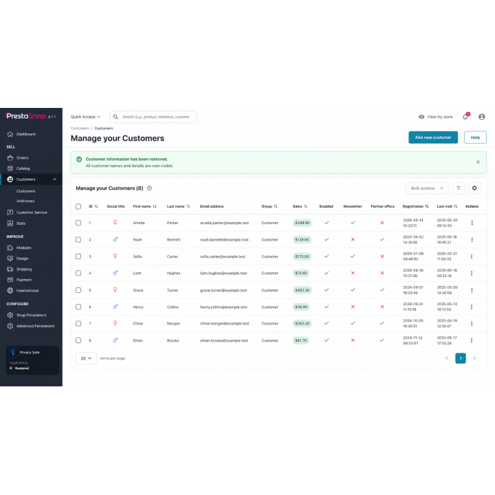Open actions menu for Noah Bennett row
The width and height of the screenshot is (495, 495).
tap(472, 240)
